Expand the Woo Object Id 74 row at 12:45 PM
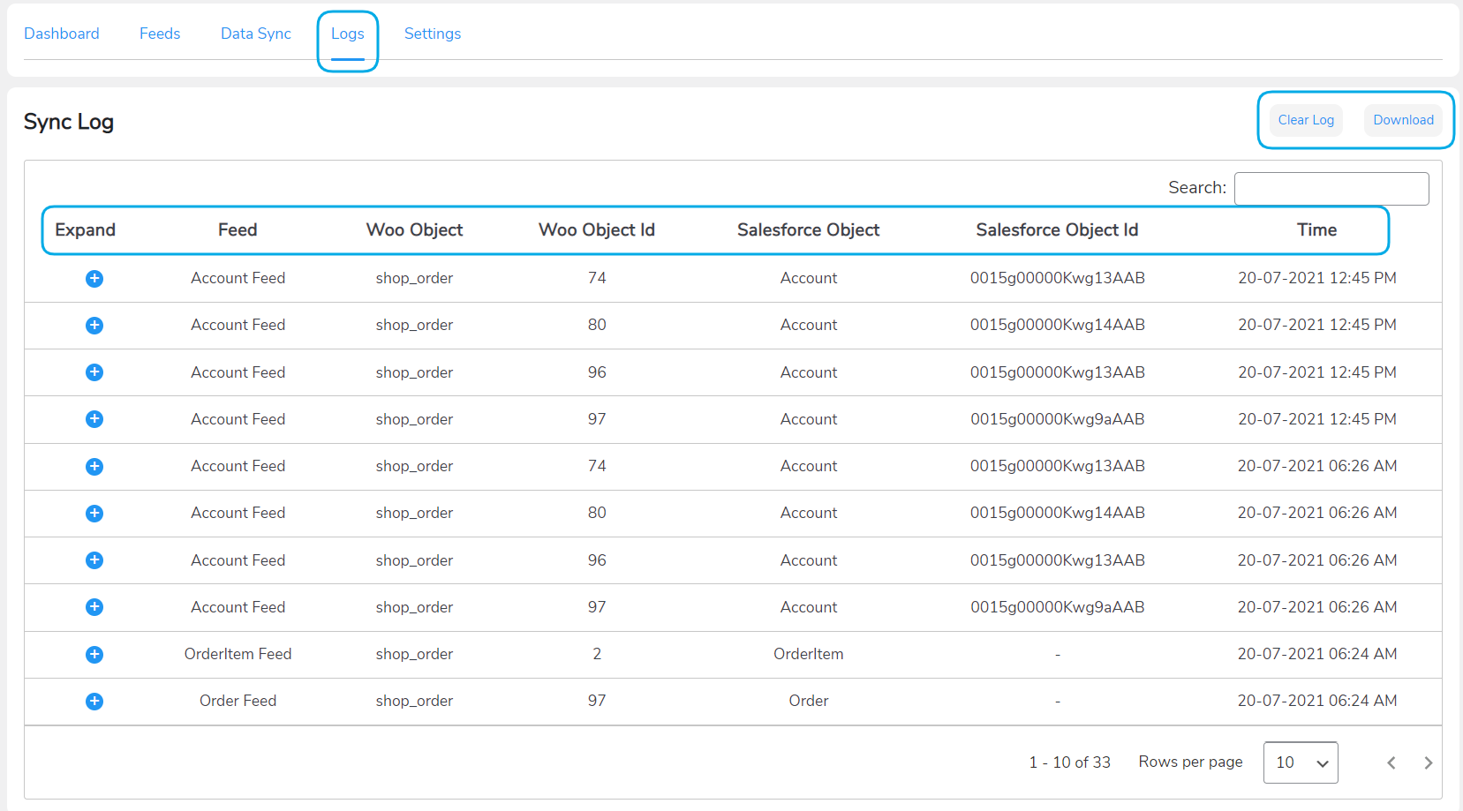This screenshot has height=811, width=1463. click(94, 279)
